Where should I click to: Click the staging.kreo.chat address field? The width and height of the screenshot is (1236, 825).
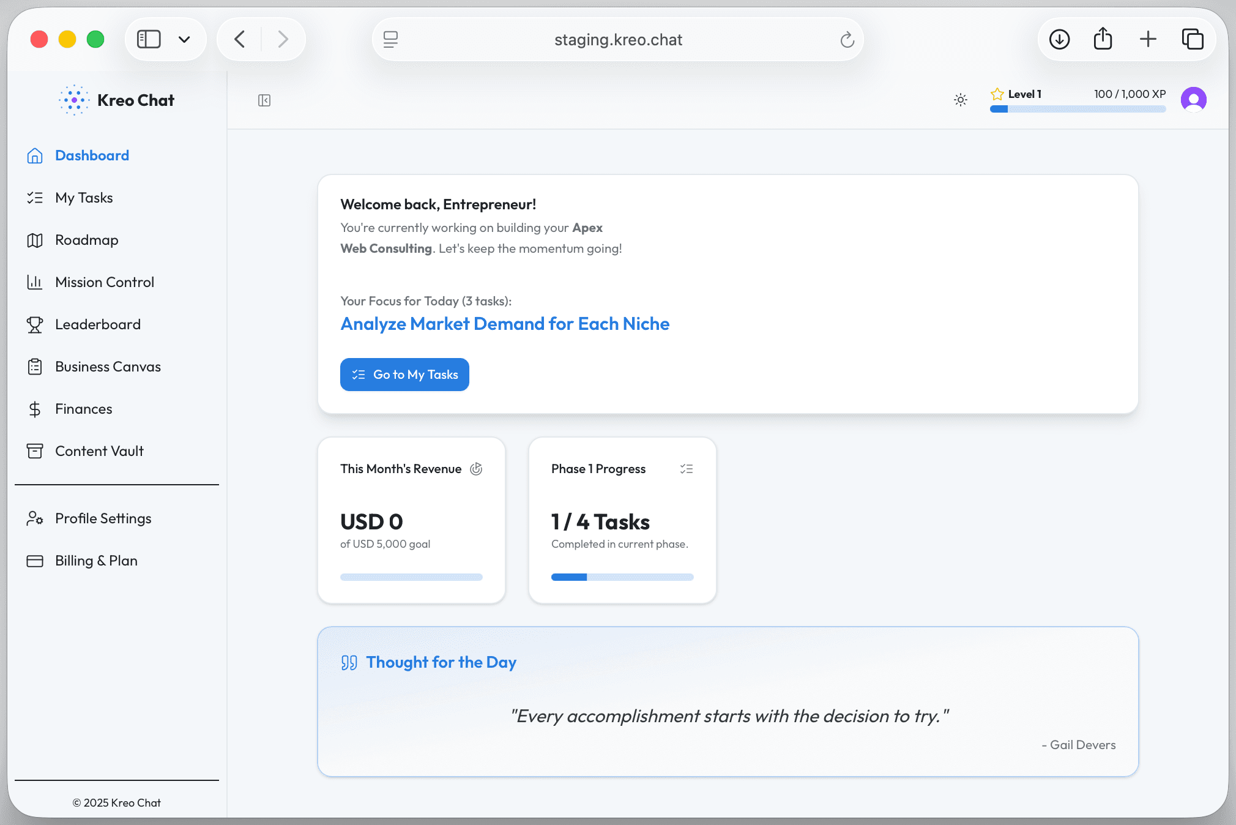pos(618,40)
